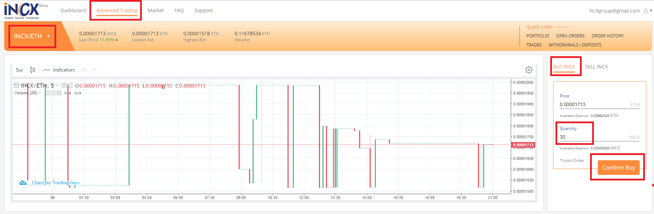Click Available Balance 0.00000000 INCX text
This screenshot has height=214, width=654.
[590, 148]
